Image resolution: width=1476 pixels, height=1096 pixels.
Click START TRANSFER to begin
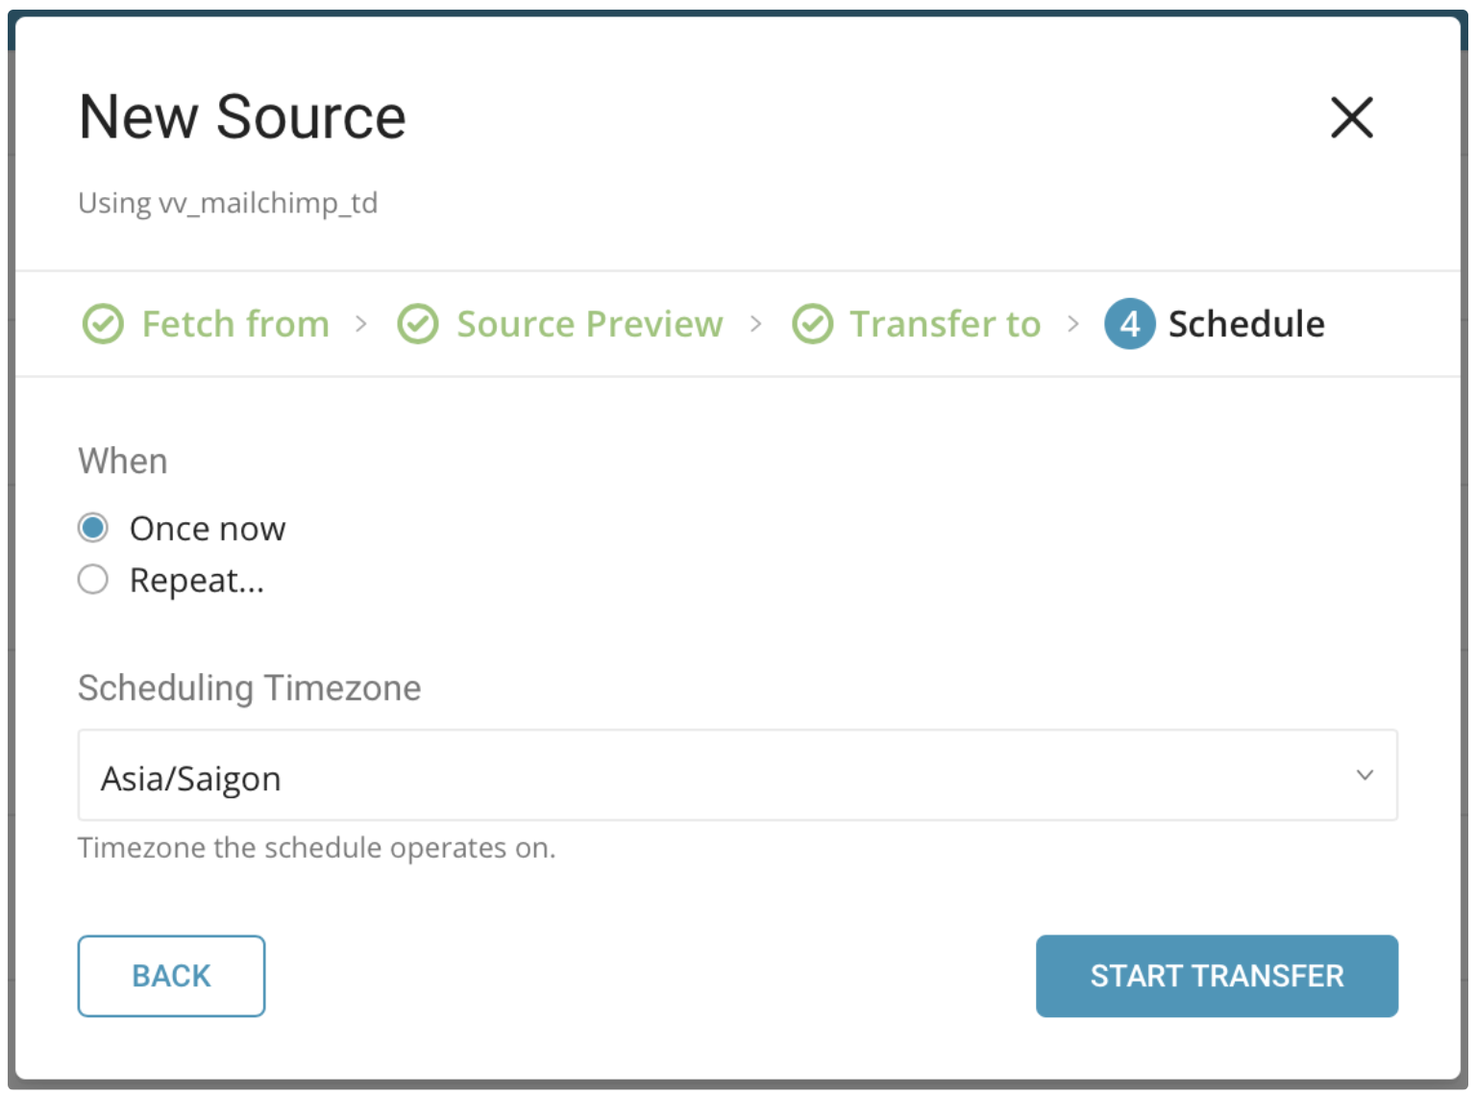1217,976
